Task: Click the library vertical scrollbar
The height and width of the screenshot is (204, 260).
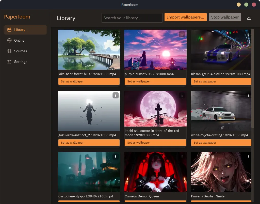Action: pyautogui.click(x=253, y=78)
